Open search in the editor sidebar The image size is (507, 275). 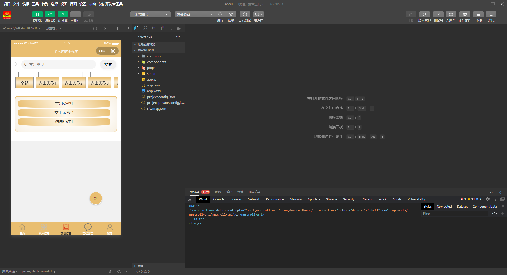[x=145, y=28]
